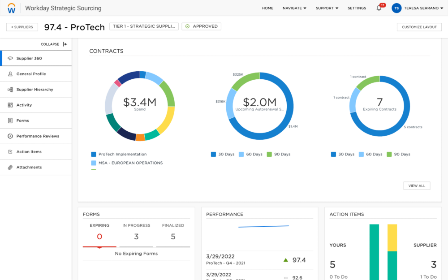Open Supplier Hierarchy section
This screenshot has width=448, height=280.
(36, 90)
